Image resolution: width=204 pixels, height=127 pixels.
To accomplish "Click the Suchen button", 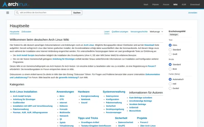I will [x=77, y=13].
